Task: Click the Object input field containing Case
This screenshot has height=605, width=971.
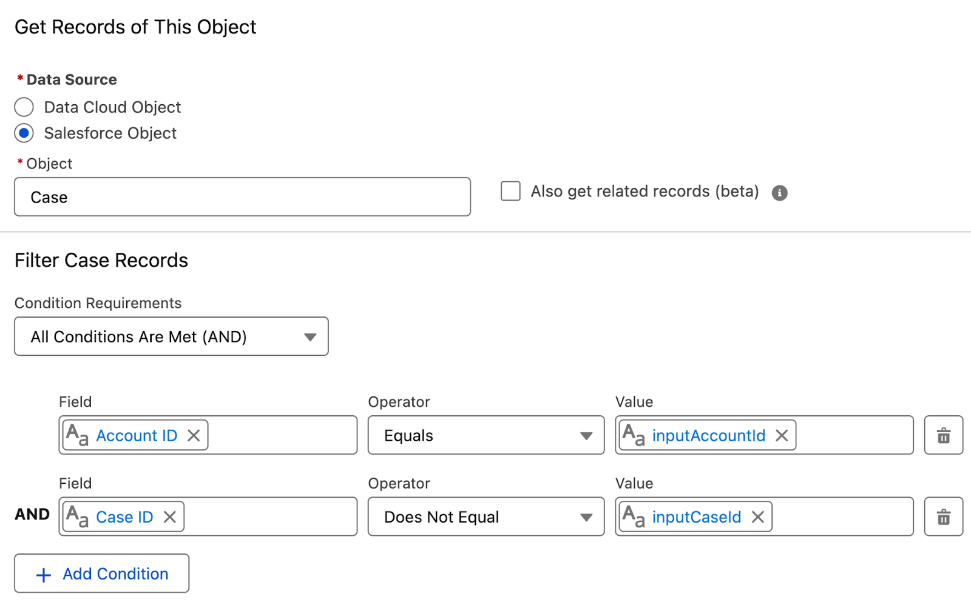Action: pyautogui.click(x=242, y=197)
